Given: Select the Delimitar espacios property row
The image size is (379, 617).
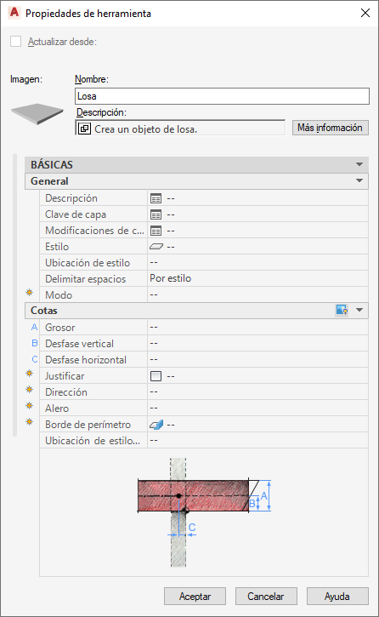Looking at the screenshot, I should (204, 278).
